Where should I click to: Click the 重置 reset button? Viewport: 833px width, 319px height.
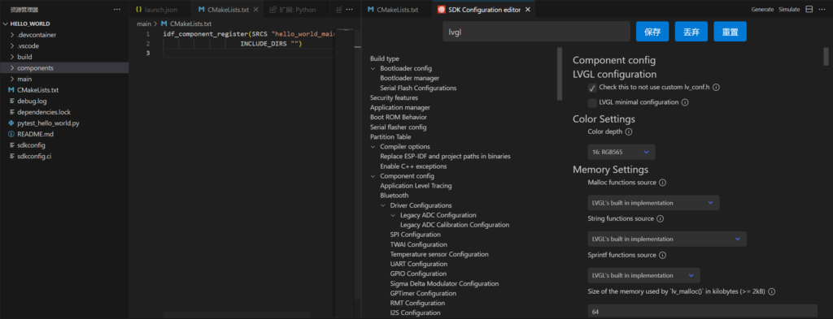[730, 32]
